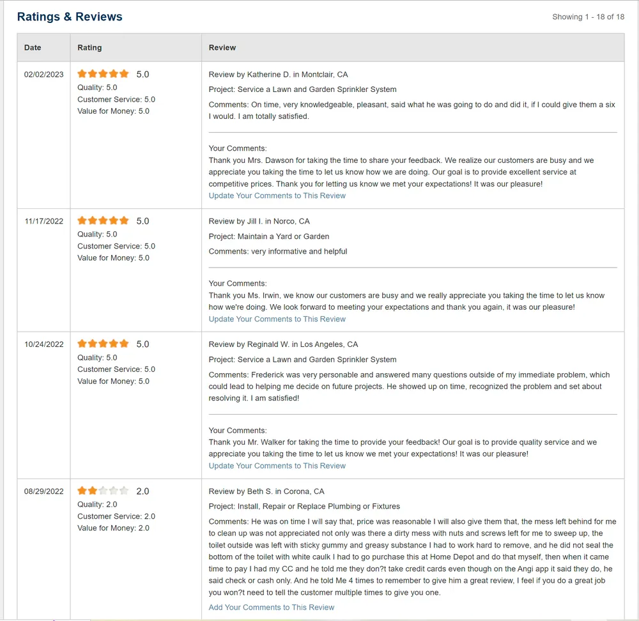Click the 'Showing 1 - 18 of 18' counter

tap(588, 17)
